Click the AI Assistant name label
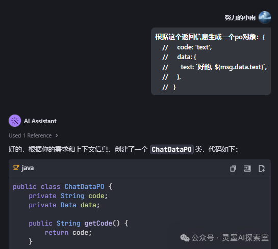Image resolution: width=278 pixels, height=249 pixels. 40,121
